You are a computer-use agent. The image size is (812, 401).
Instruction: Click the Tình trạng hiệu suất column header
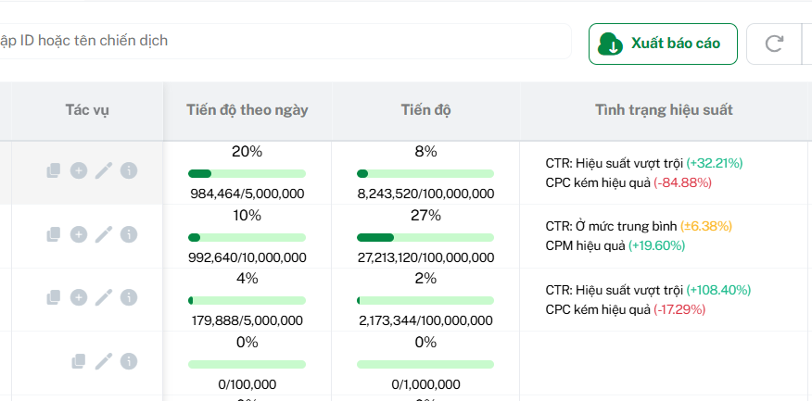click(x=664, y=110)
